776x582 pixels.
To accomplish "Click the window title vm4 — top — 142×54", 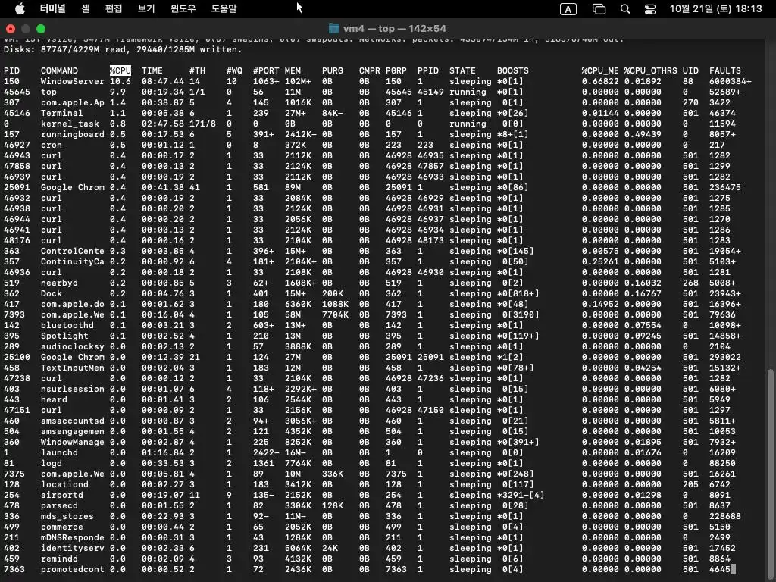I will coord(394,29).
